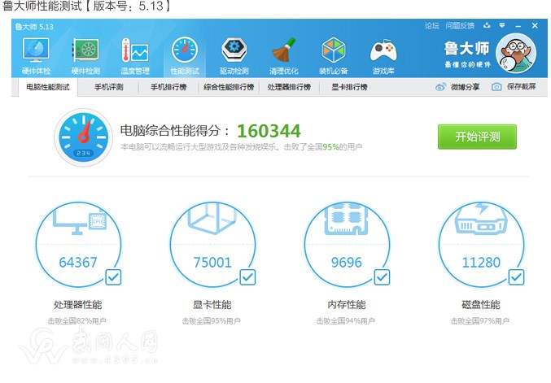Switch to the 显卡排行榜 tab
Screen dimensions: 551x383
(349, 87)
